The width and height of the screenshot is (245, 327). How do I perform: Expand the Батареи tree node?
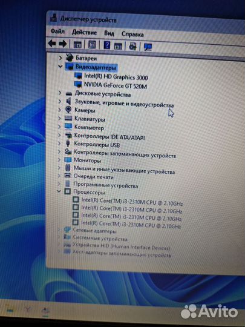60,58
